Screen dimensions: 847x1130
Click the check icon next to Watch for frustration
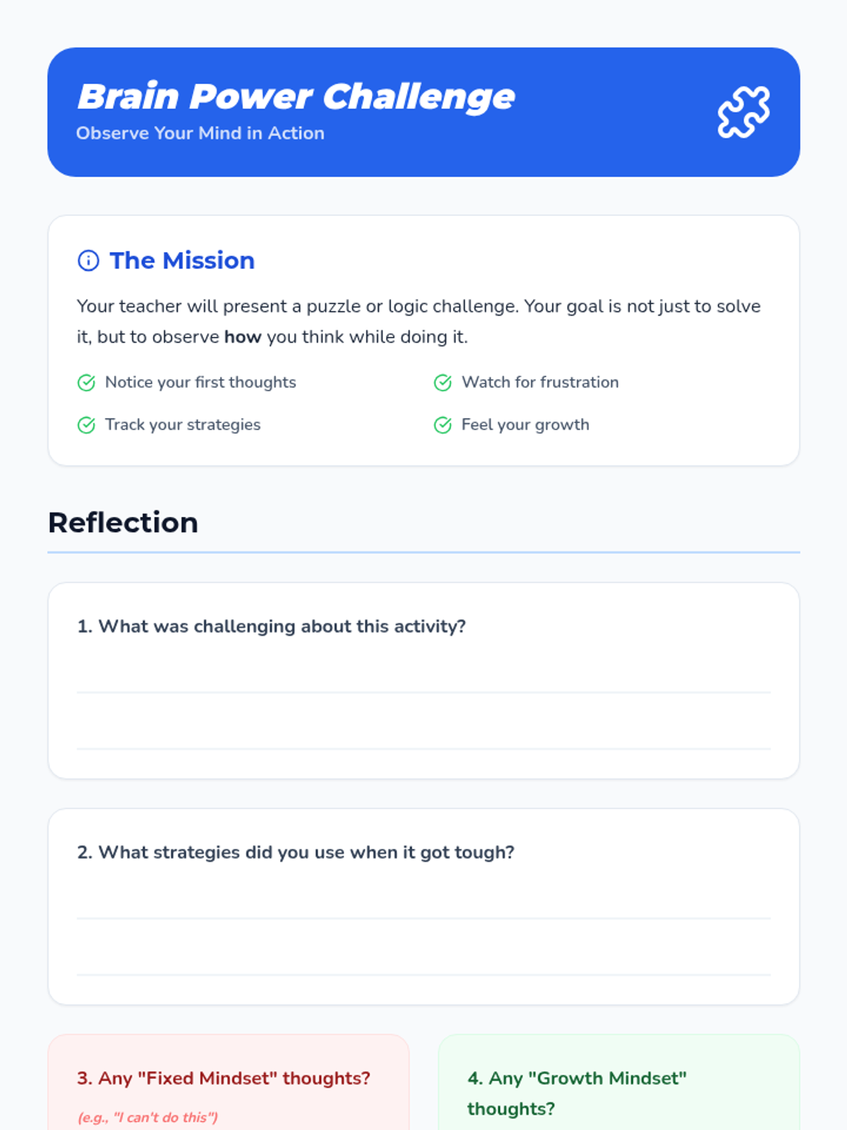443,383
